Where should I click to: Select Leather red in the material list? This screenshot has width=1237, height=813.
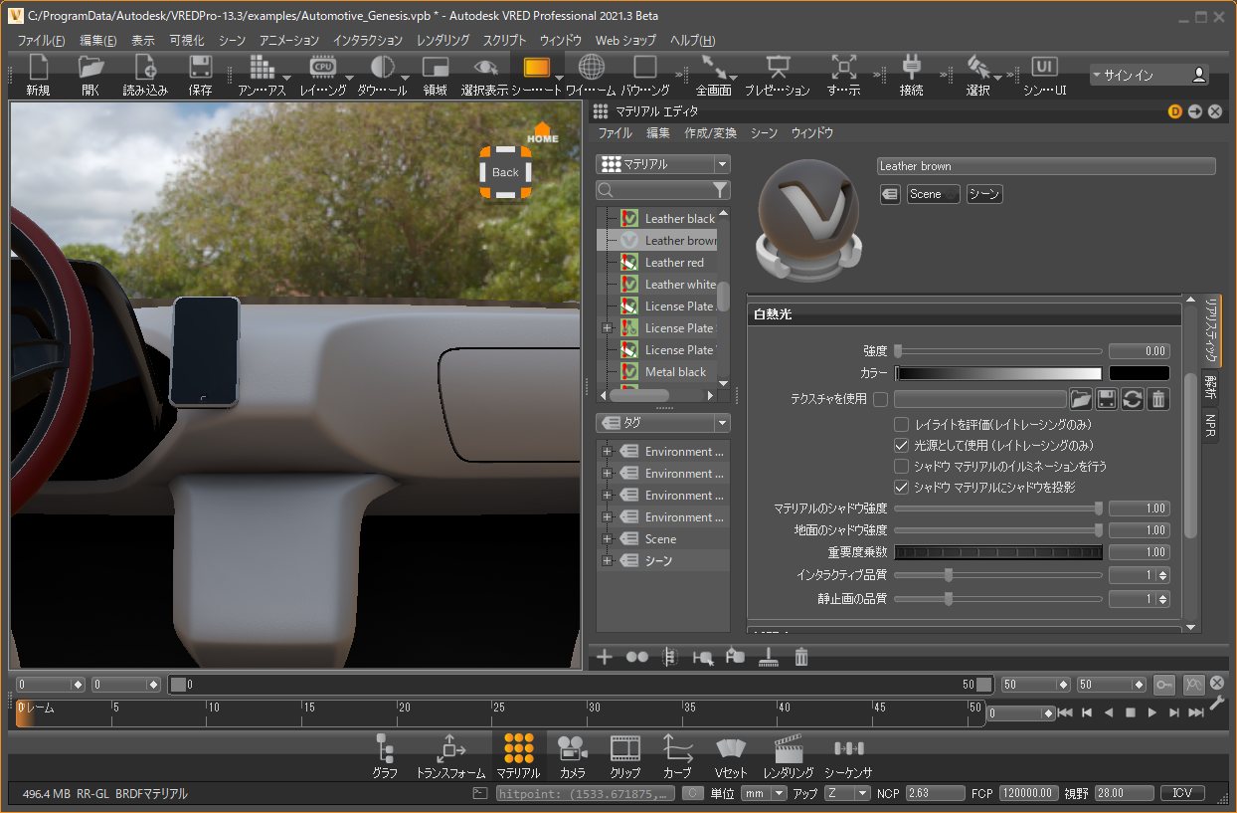pos(674,263)
